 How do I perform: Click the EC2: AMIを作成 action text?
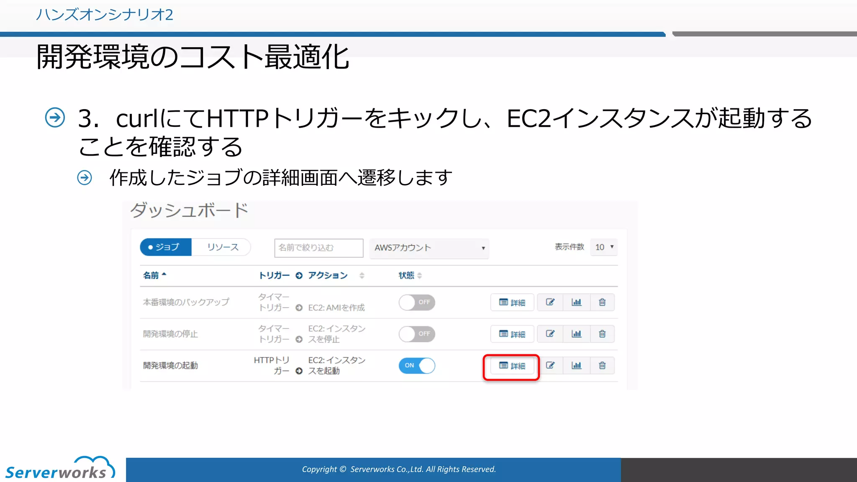tap(336, 308)
